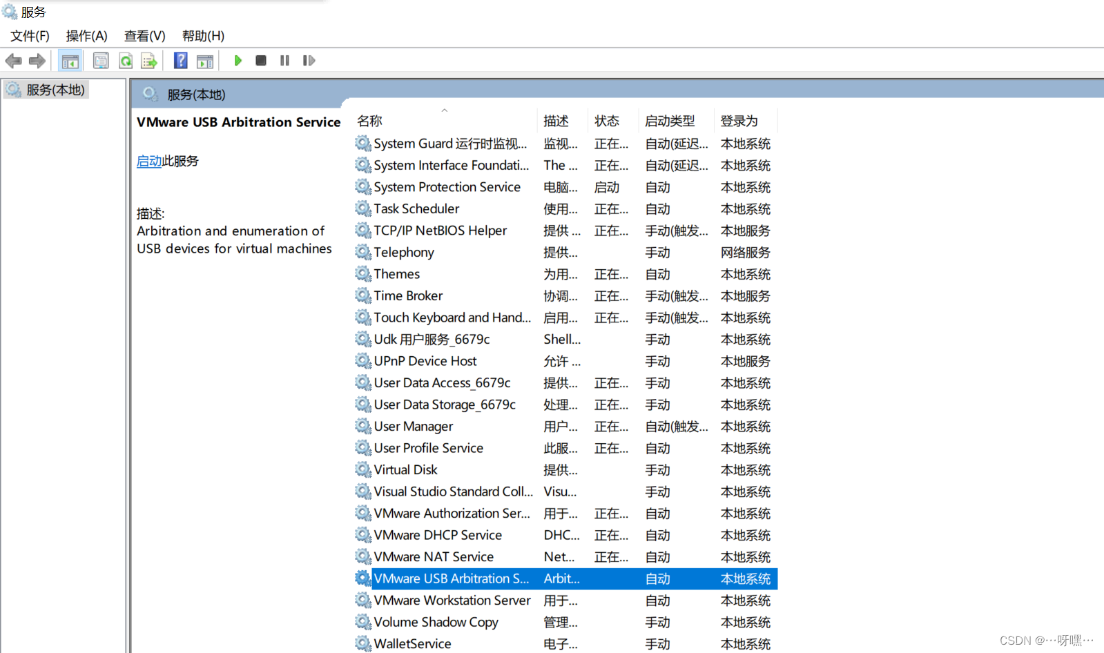Click the Forward arrow toolbar icon

coord(37,61)
